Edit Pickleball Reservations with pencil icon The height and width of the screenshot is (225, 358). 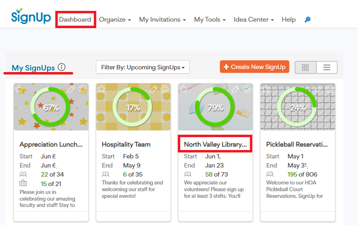click(x=318, y=89)
